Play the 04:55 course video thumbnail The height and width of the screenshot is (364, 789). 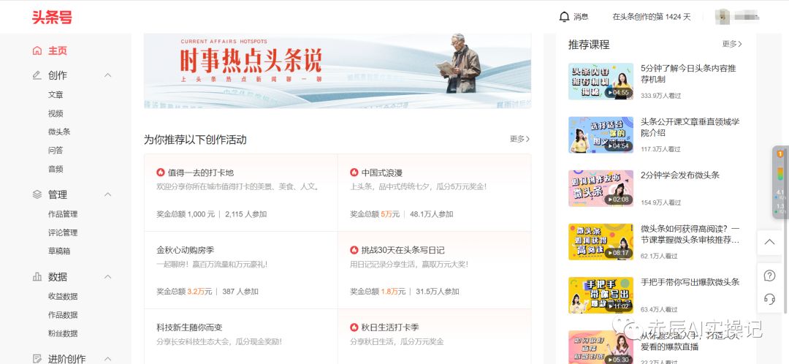click(601, 81)
